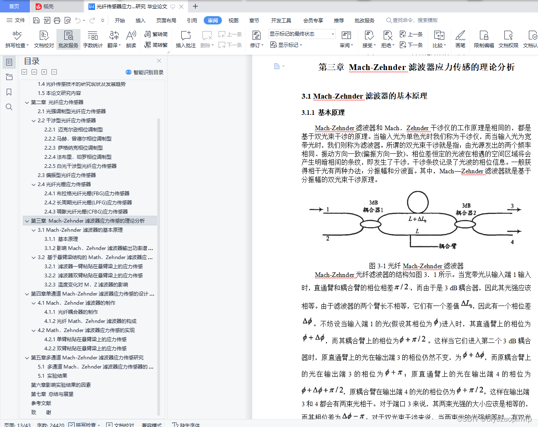Collapse the 第二章 光纤应力传感器 node
538x427 pixels.
pos(27,102)
